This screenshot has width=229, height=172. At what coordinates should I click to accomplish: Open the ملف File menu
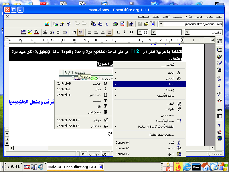click(x=219, y=17)
